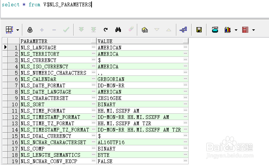Click the VALUE column header
Screen dimensions: 269x165
142,41
